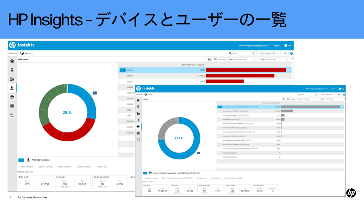Select negishi1 user row
Image resolution: width=364 pixels, height=204 pixels.
pos(205,76)
